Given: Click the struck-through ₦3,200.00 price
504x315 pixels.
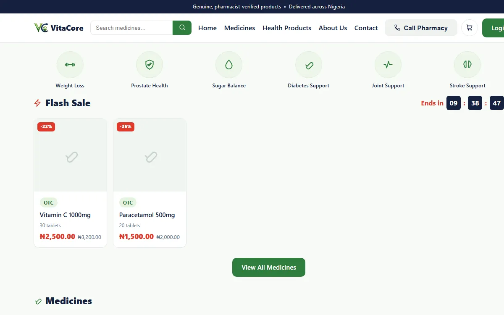Looking at the screenshot, I should [x=89, y=237].
